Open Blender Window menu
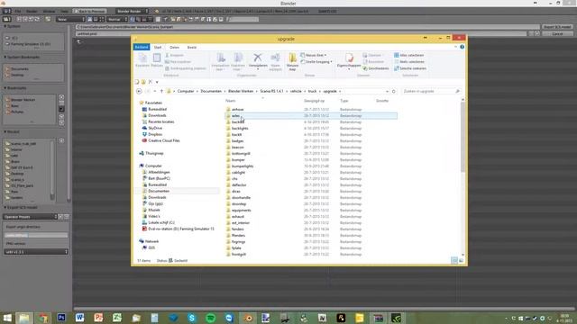Image resolution: width=577 pixels, height=324 pixels. tap(49, 12)
